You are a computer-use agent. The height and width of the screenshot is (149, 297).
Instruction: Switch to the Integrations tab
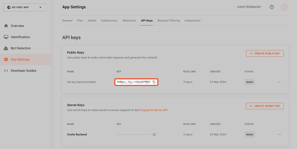[x=192, y=20]
